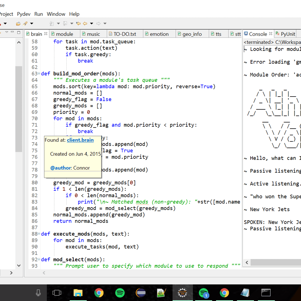Open the Notepad++ icon in the taskbar
The height and width of the screenshot is (301, 301).
pos(162,293)
